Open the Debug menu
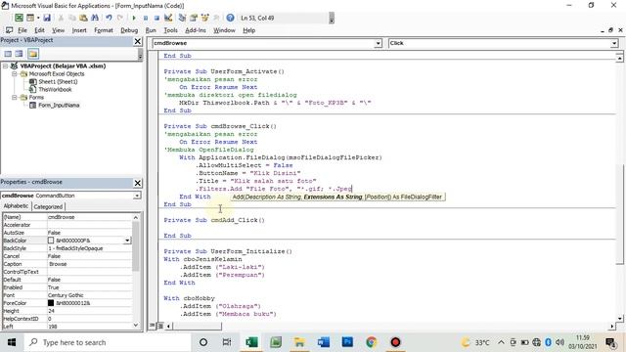 [x=129, y=30]
